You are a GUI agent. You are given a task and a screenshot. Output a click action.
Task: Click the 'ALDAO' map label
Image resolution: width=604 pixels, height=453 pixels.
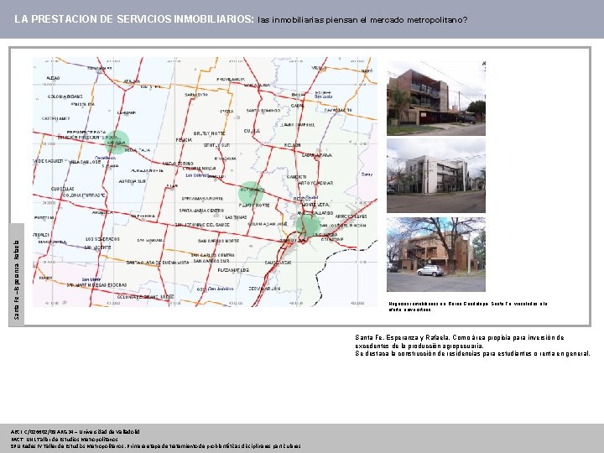53,78
